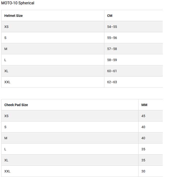Select the 54–55 centimeter cell
177x177 pixels.
[112, 27]
